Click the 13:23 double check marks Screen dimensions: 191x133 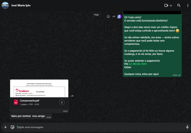coord(179,75)
